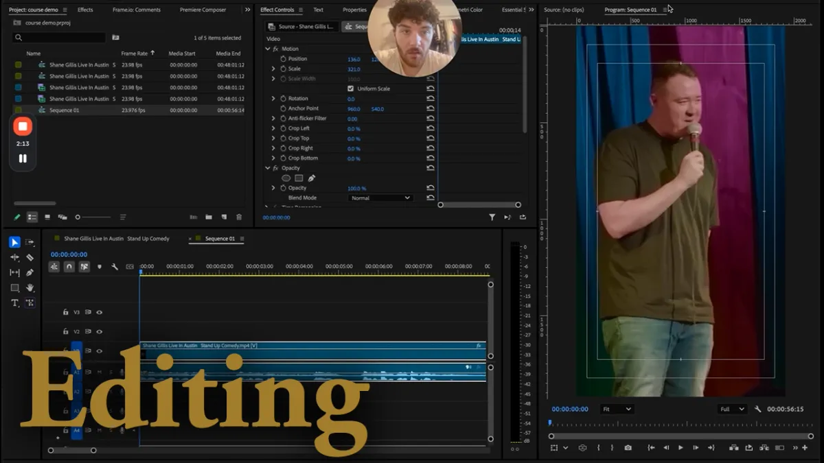Toggle the Snap magnet in timeline
Screen dimensions: 824x463
pyautogui.click(x=69, y=267)
